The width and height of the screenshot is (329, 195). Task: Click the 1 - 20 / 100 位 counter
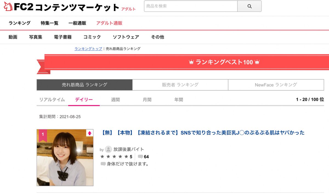[x=310, y=99]
